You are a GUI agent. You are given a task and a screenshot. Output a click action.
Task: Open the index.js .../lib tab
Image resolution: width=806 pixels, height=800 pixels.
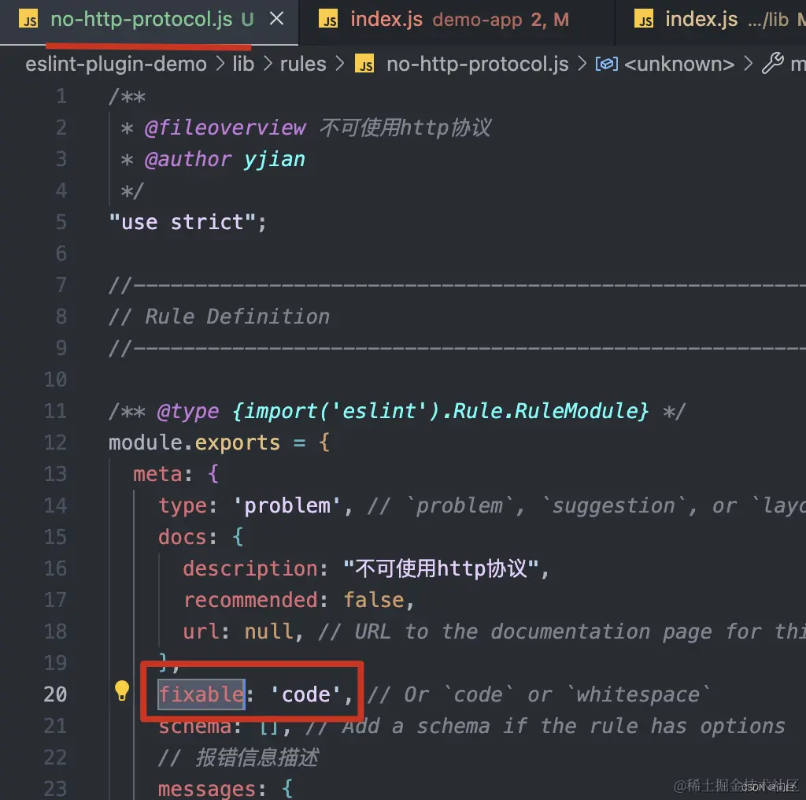[711, 20]
